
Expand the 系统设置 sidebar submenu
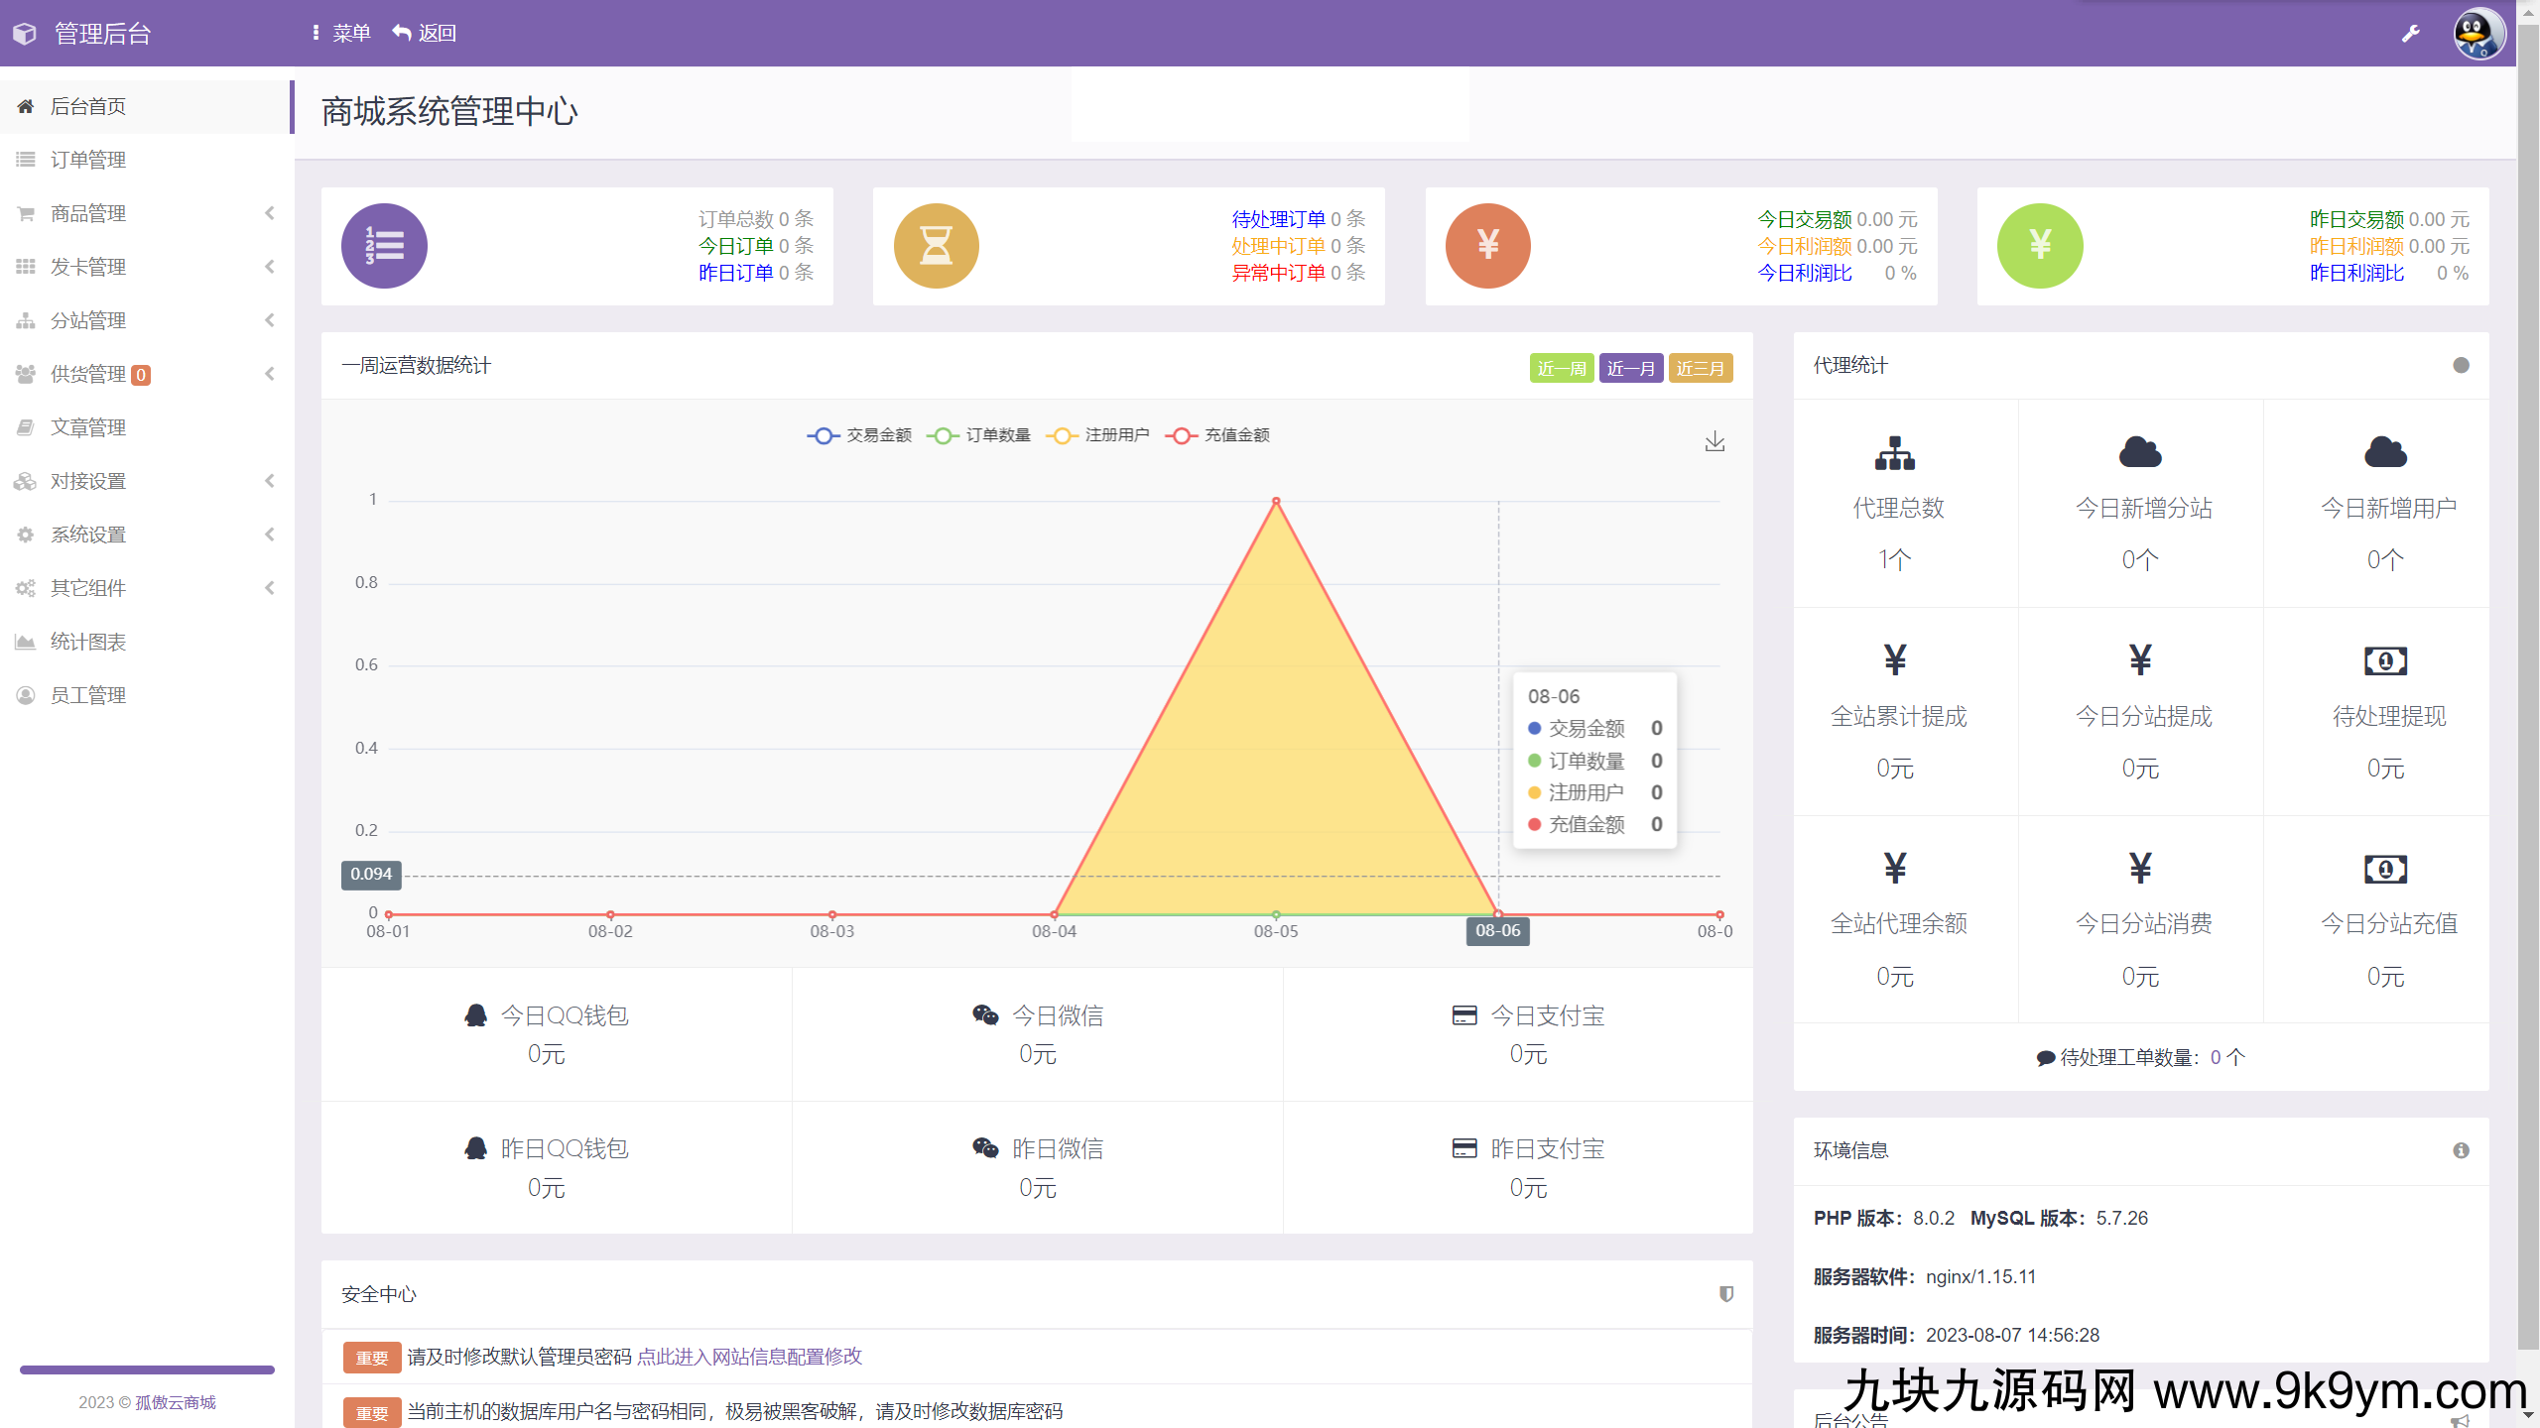147,535
